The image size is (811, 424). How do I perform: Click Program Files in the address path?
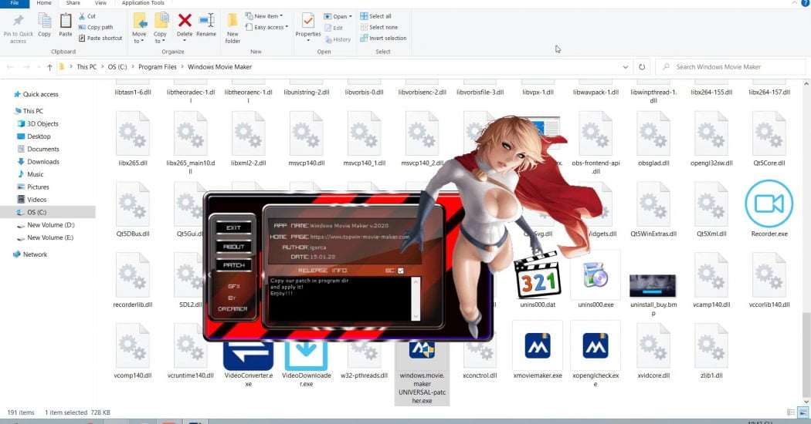tap(158, 66)
